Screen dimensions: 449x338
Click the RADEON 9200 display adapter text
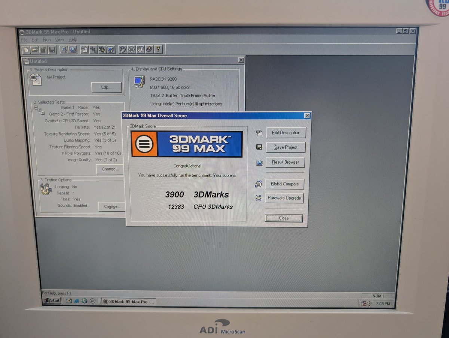163,79
